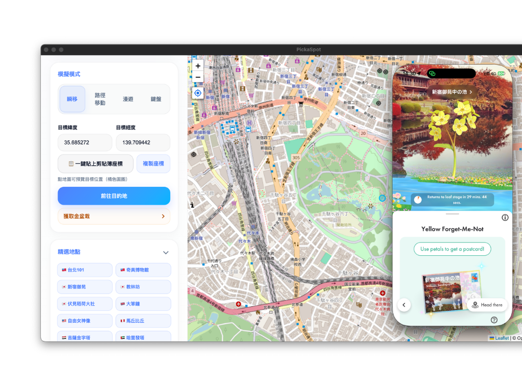Click the phone panel drag handle
Image resolution: width=522 pixels, height=392 pixels.
click(453, 214)
